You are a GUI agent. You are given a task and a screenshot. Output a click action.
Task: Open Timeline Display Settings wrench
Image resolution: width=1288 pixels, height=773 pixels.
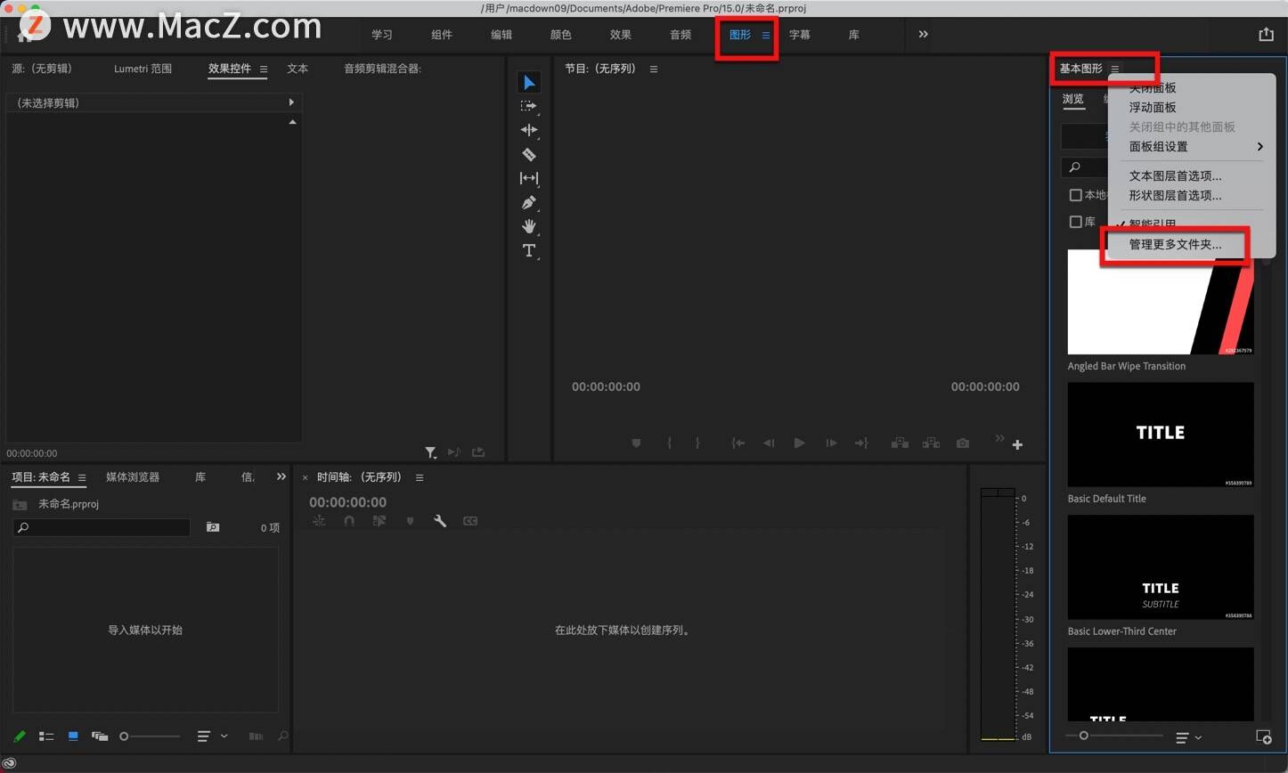point(440,521)
